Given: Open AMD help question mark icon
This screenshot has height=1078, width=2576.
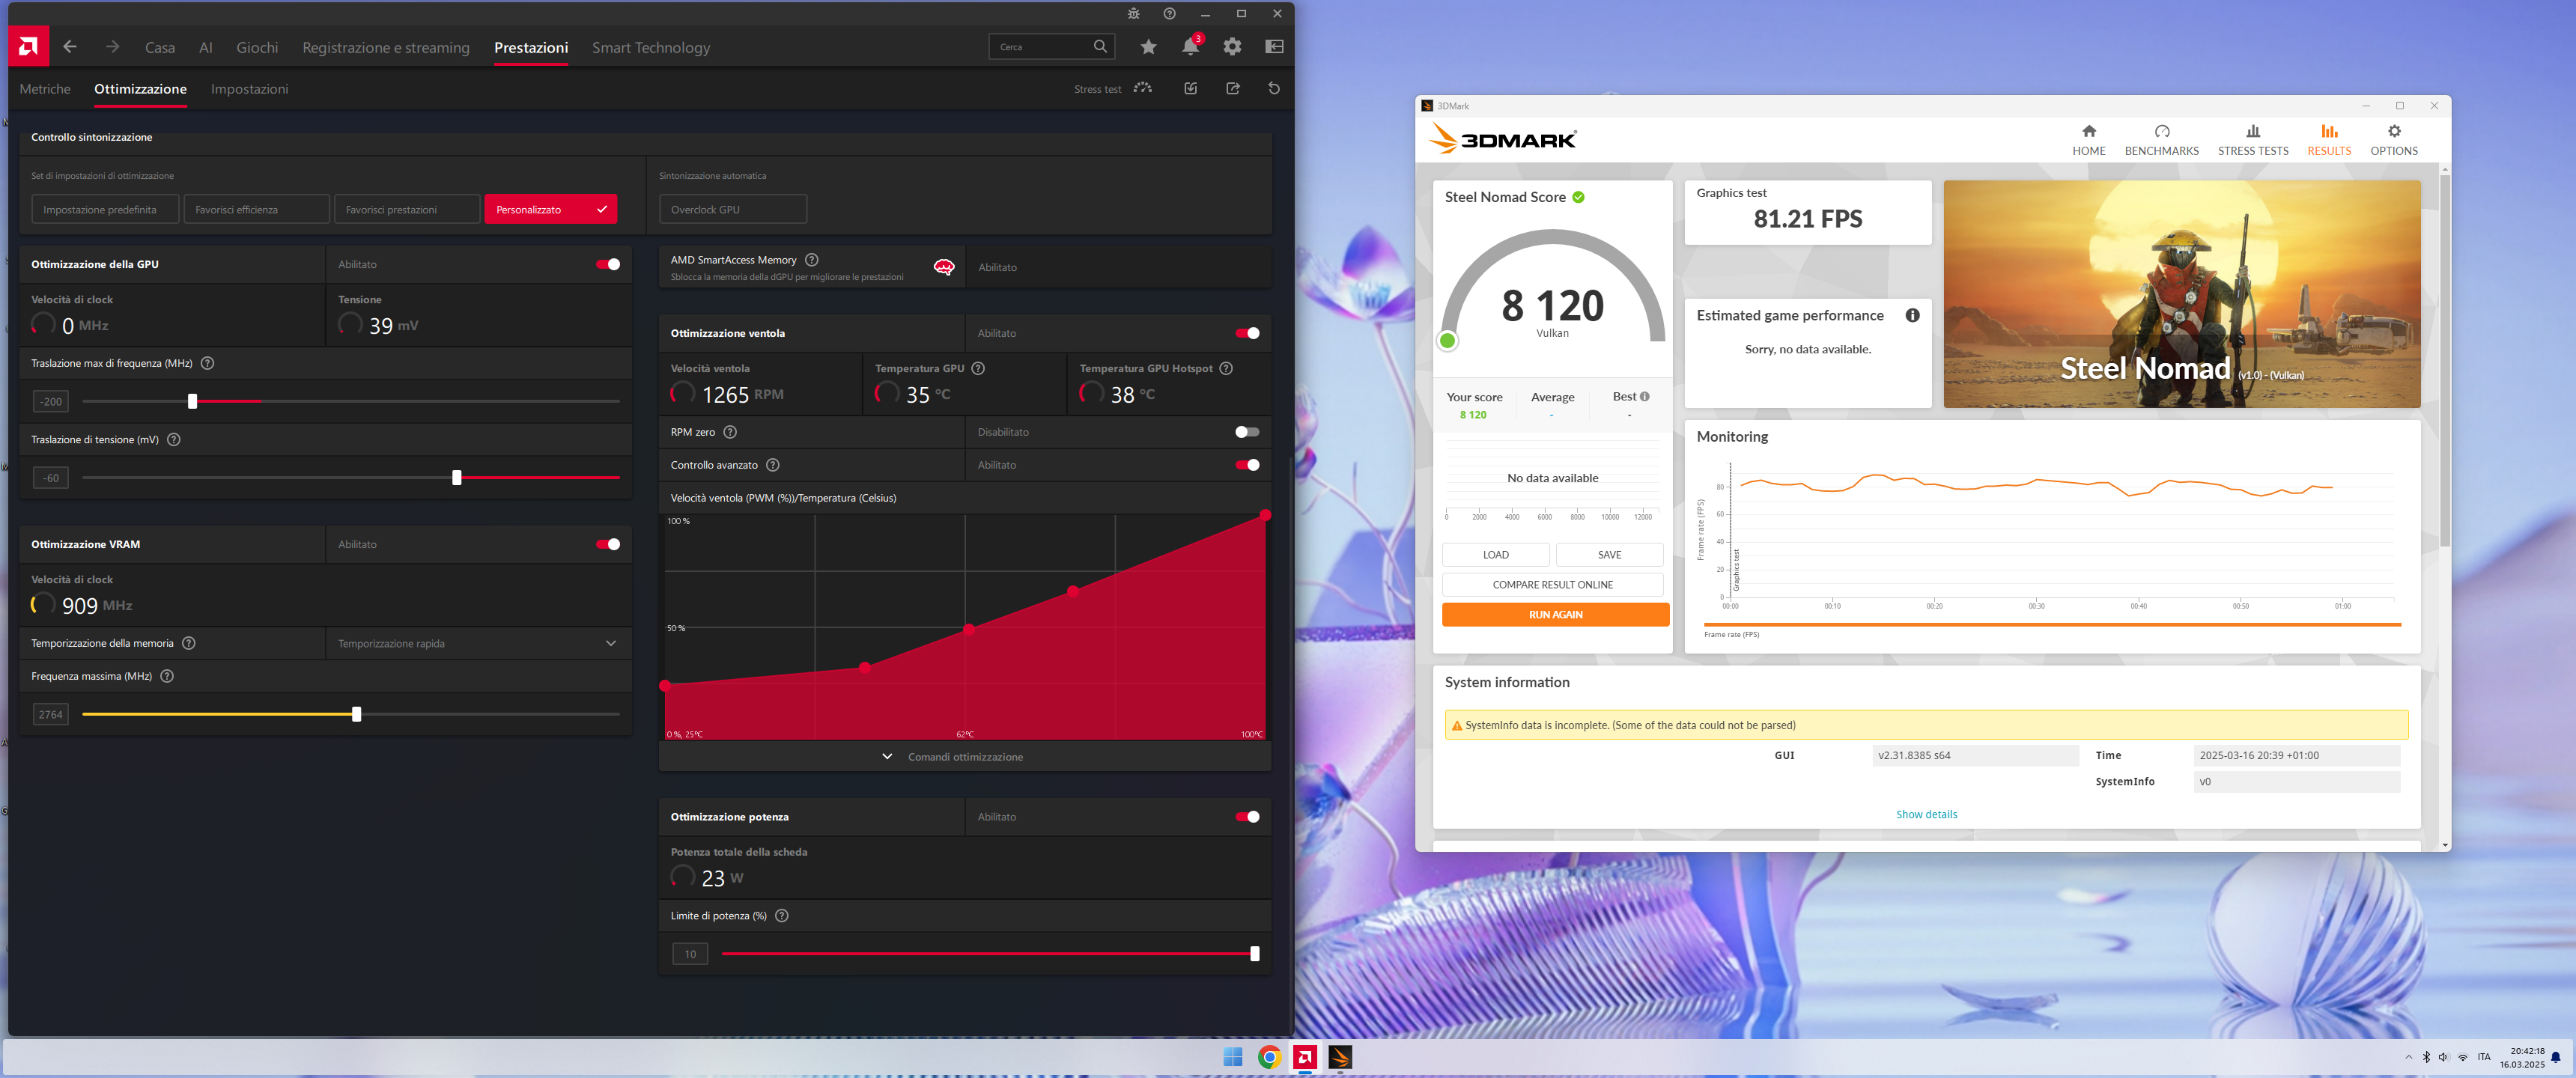Looking at the screenshot, I should click(1169, 14).
